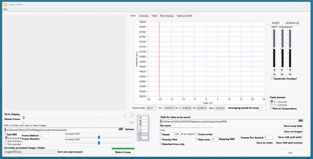Screen dimensions: 313x159
Task: Click the SHIFT vertical slider handle
Action: pos(290,48)
